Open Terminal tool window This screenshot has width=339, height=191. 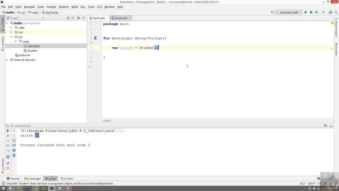13,179
